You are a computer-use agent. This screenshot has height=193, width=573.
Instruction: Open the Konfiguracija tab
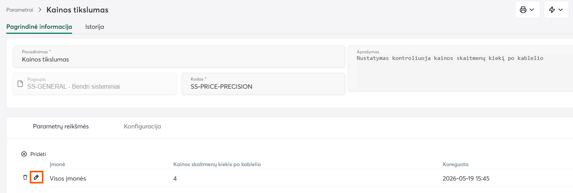pos(142,126)
